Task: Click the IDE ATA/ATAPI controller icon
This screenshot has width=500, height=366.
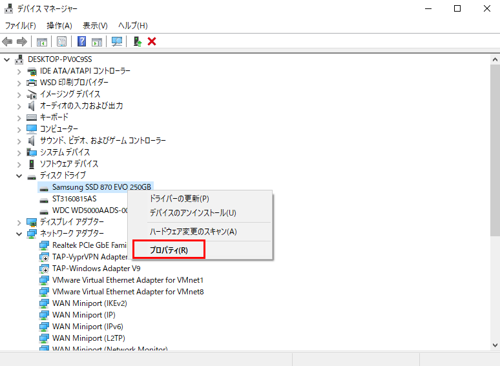Action: click(x=32, y=71)
